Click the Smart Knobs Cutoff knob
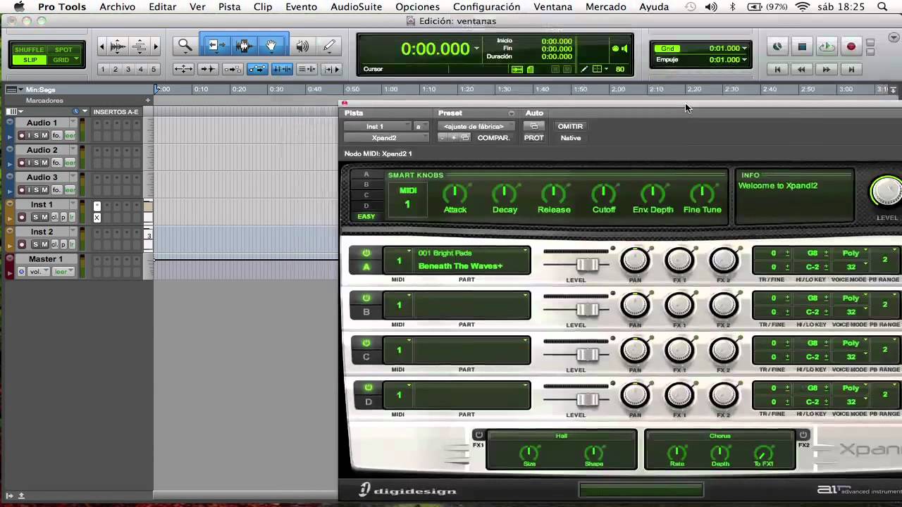The image size is (902, 507). click(603, 193)
